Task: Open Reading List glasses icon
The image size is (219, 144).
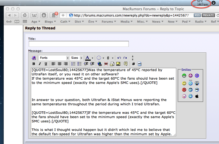Action: [x=9, y=22]
